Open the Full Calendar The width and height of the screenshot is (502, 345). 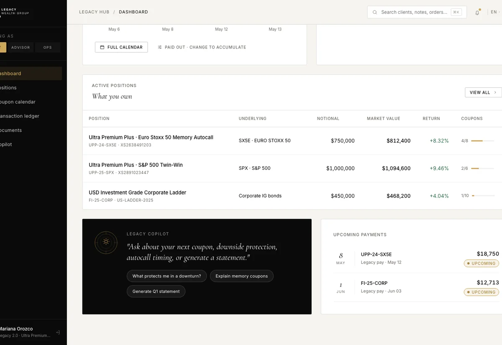[x=121, y=47]
